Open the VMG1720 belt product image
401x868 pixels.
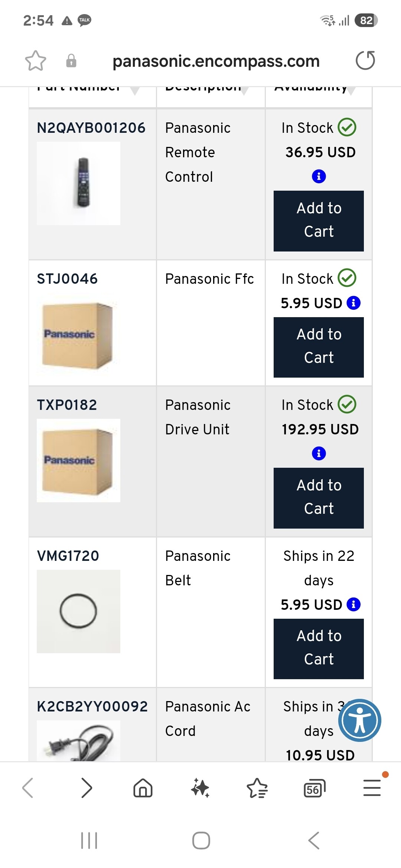[x=78, y=611]
